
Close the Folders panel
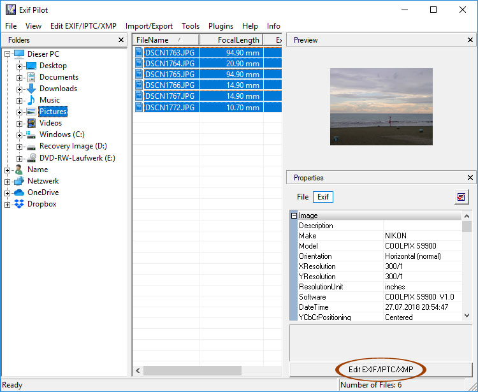pyautogui.click(x=121, y=40)
